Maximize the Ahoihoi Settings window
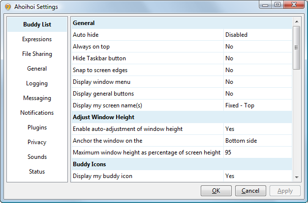 [277, 5]
